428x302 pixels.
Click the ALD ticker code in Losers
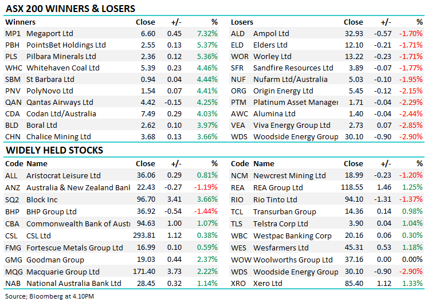[x=238, y=34]
